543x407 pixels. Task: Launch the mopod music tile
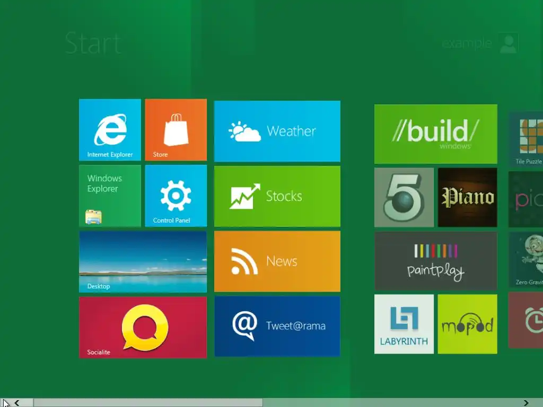(x=468, y=324)
